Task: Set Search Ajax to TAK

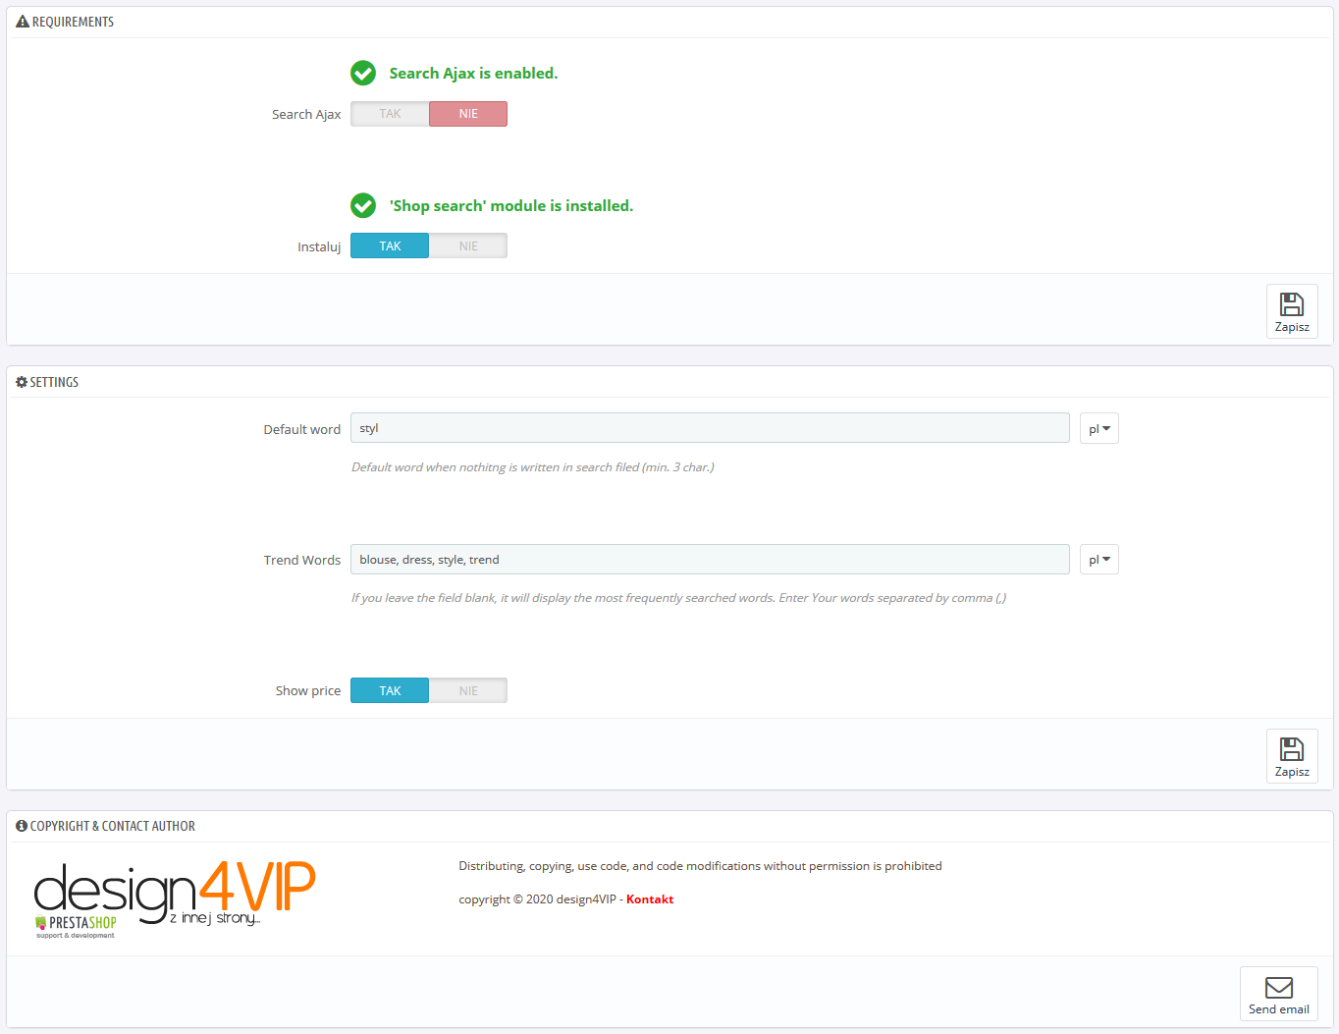Action: click(x=390, y=114)
